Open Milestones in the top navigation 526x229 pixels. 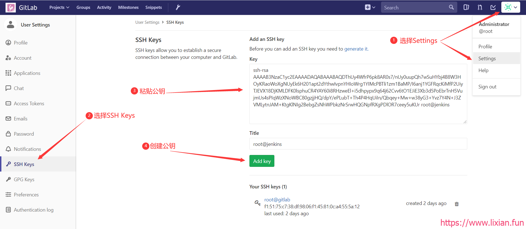[128, 7]
